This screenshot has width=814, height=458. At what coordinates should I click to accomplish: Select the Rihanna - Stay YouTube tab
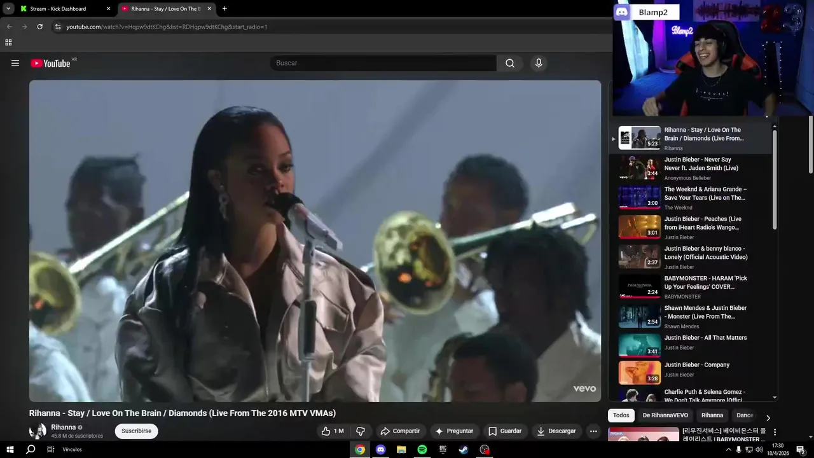(x=165, y=9)
